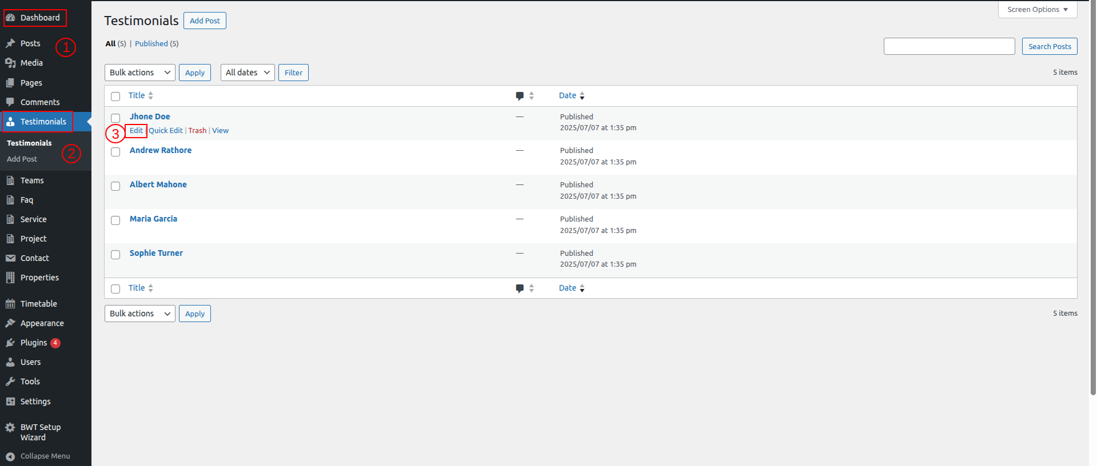Image resolution: width=1097 pixels, height=466 pixels.
Task: Open the Andrew Rathore testimonial link
Action: [161, 150]
